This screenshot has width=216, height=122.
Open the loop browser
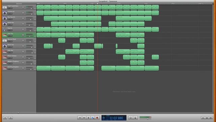click(203, 118)
